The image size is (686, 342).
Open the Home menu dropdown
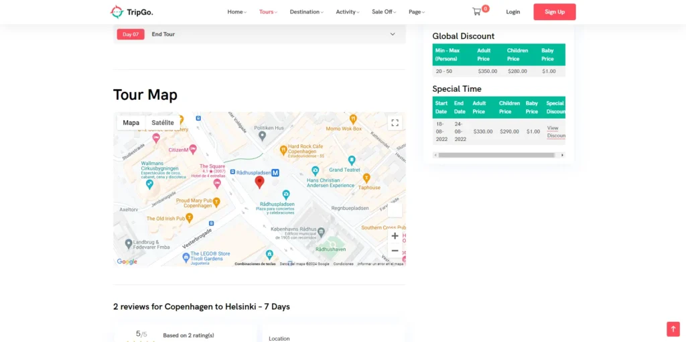click(x=236, y=12)
